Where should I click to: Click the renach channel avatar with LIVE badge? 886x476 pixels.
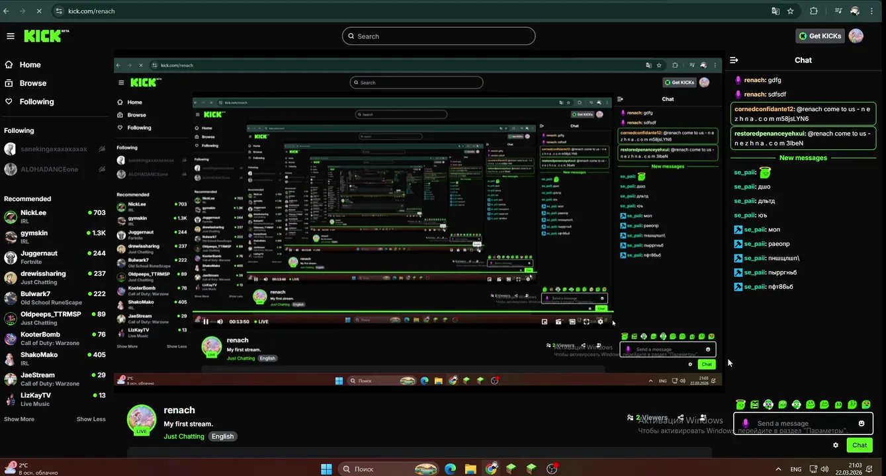142,420
